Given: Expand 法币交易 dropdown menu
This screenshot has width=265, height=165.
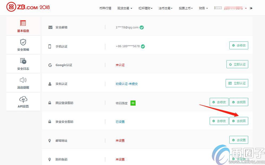Looking at the screenshot, I should click(165, 8).
